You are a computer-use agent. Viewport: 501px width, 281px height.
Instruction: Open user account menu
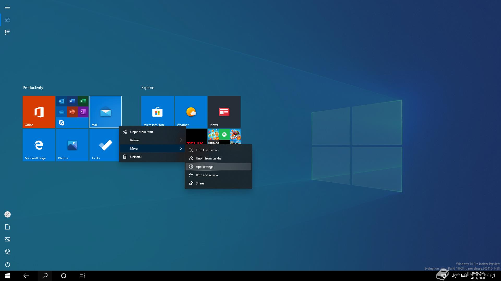tap(8, 214)
